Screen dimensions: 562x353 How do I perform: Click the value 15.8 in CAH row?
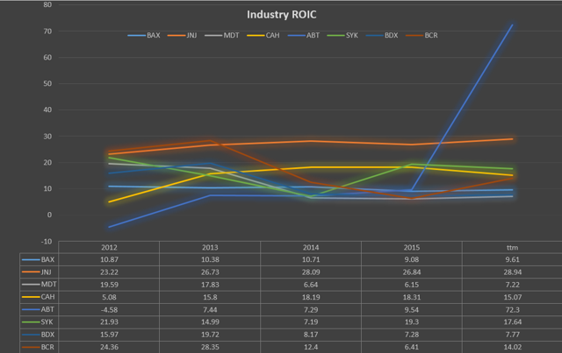click(x=210, y=297)
